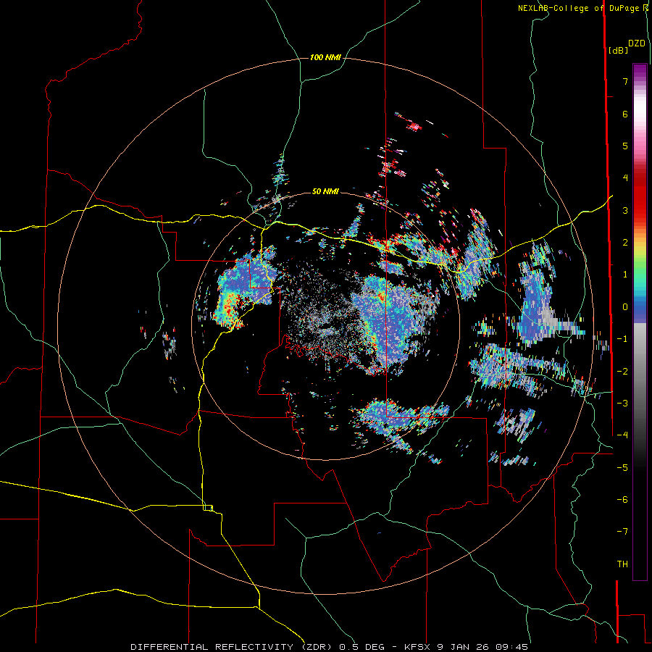Click the "-2" value on the color scale
The height and width of the screenshot is (652, 652).
[622, 371]
